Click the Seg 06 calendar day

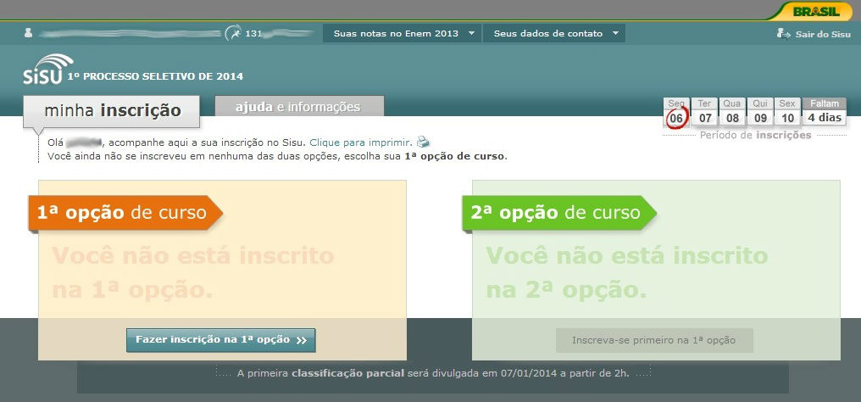[x=676, y=112]
